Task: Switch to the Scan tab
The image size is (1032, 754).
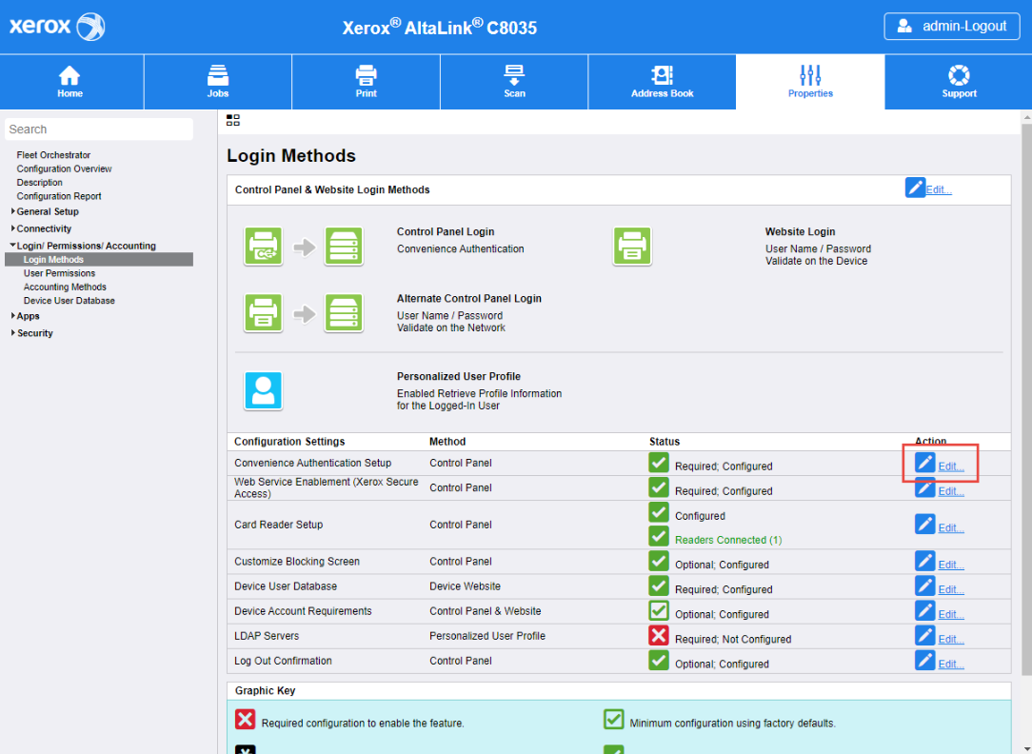Action: pyautogui.click(x=514, y=82)
